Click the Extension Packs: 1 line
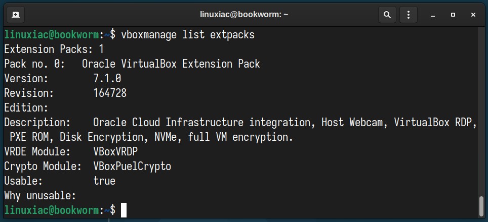 coord(54,49)
